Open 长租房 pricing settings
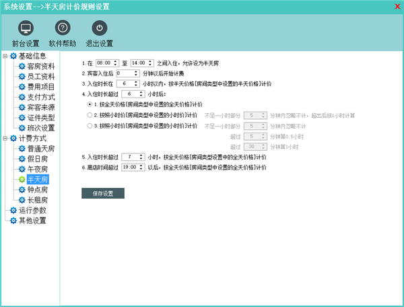Viewport: 404px width, 307px height. pos(36,200)
